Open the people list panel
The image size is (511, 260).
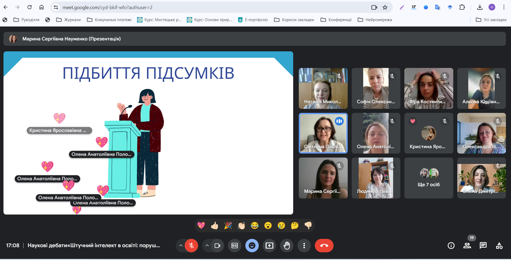[467, 246]
